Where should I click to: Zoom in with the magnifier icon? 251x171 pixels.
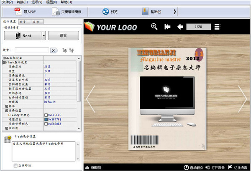[154, 27]
